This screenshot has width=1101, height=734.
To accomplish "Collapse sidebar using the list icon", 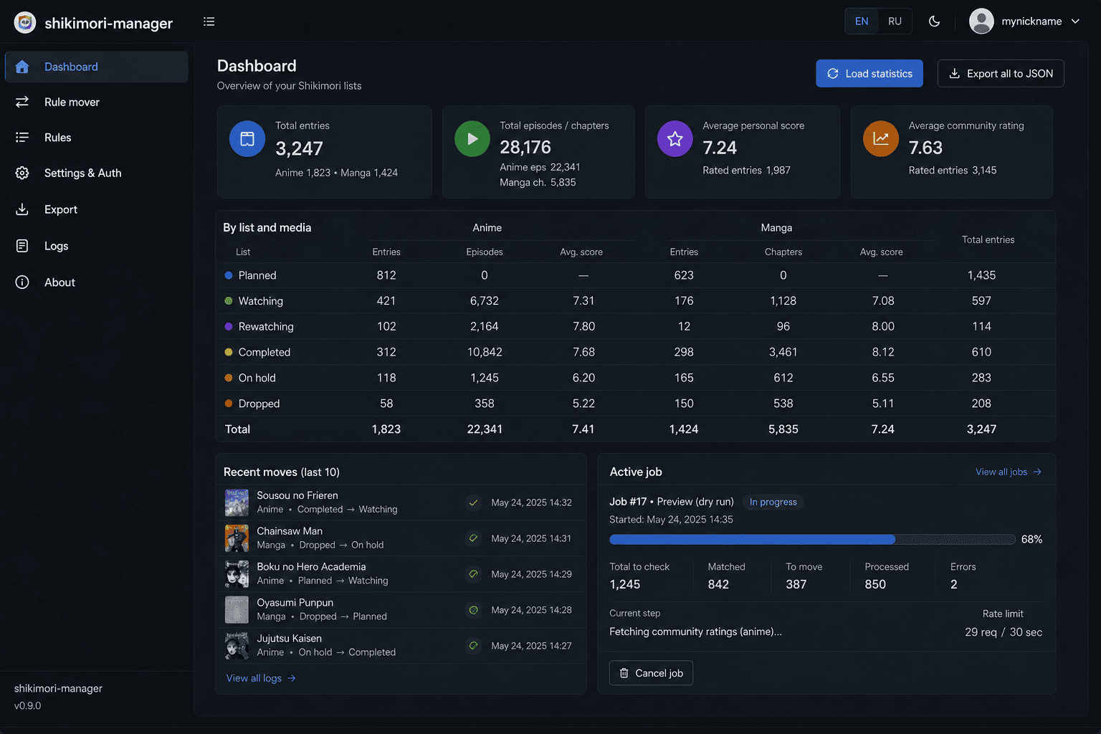I will tap(209, 22).
